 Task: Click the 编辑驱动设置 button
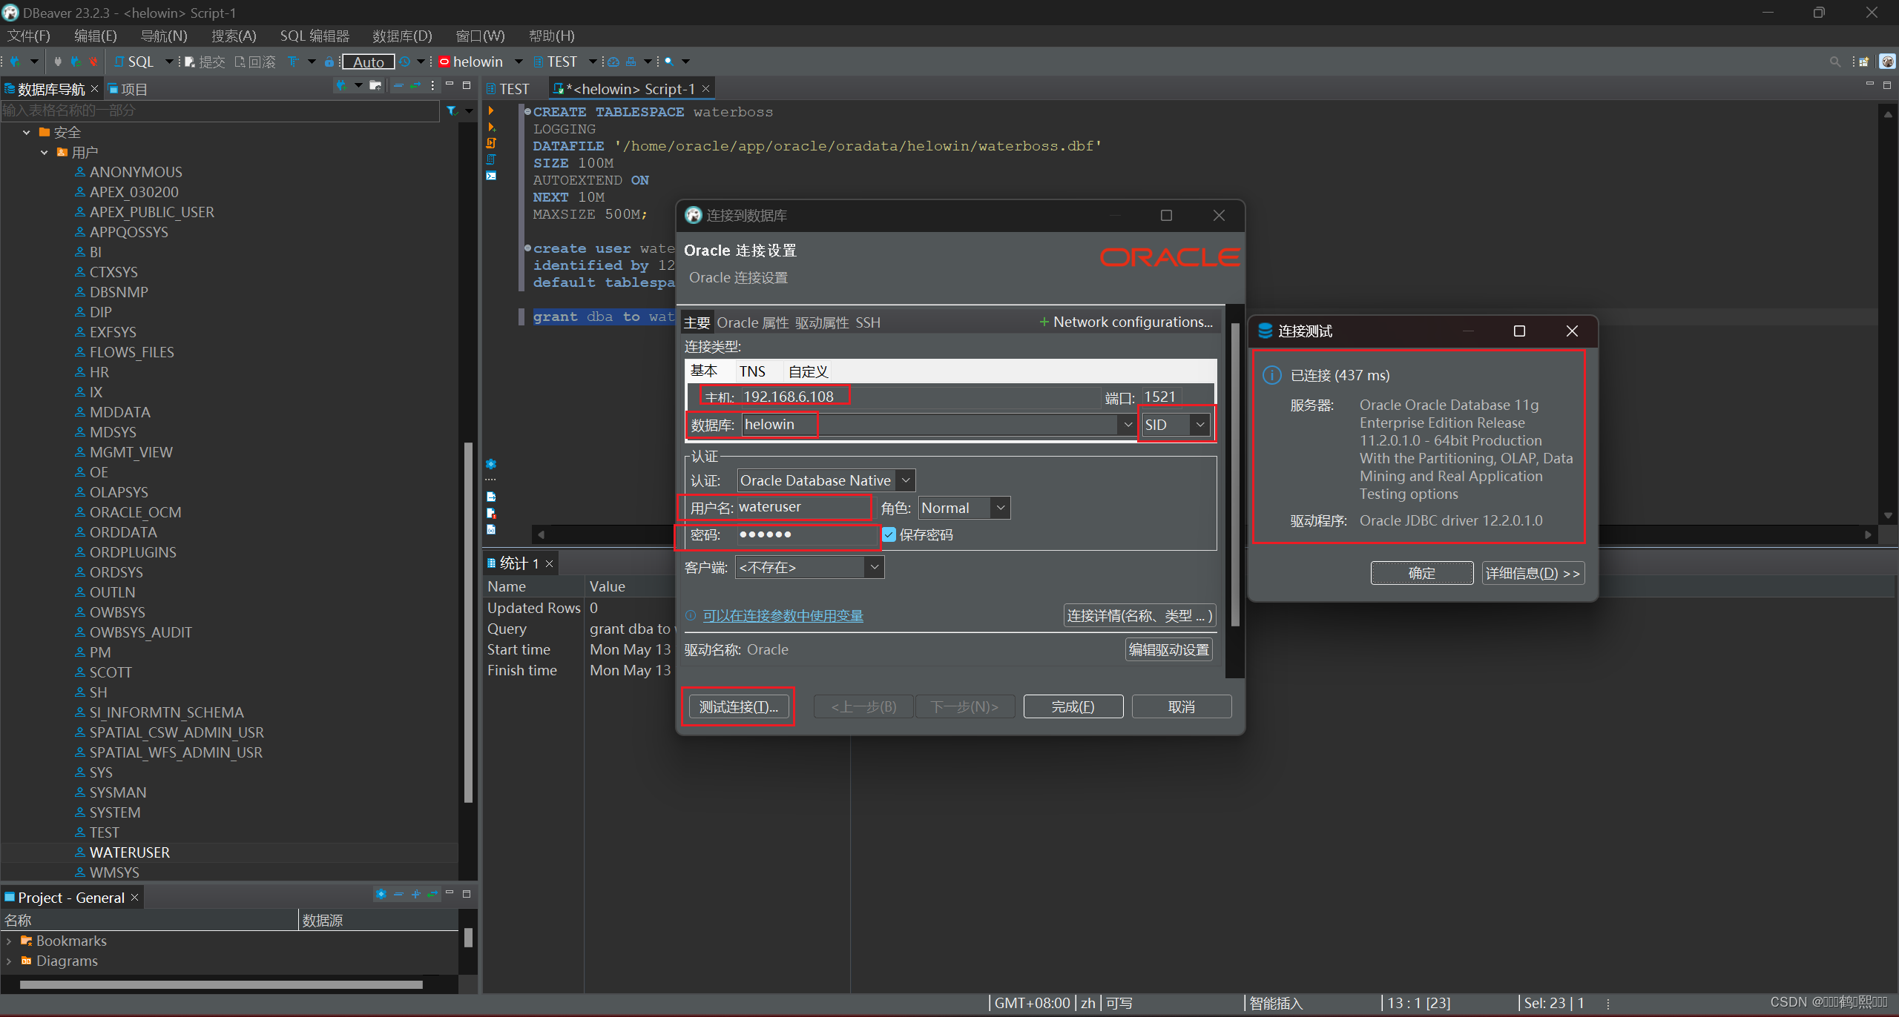click(1168, 649)
